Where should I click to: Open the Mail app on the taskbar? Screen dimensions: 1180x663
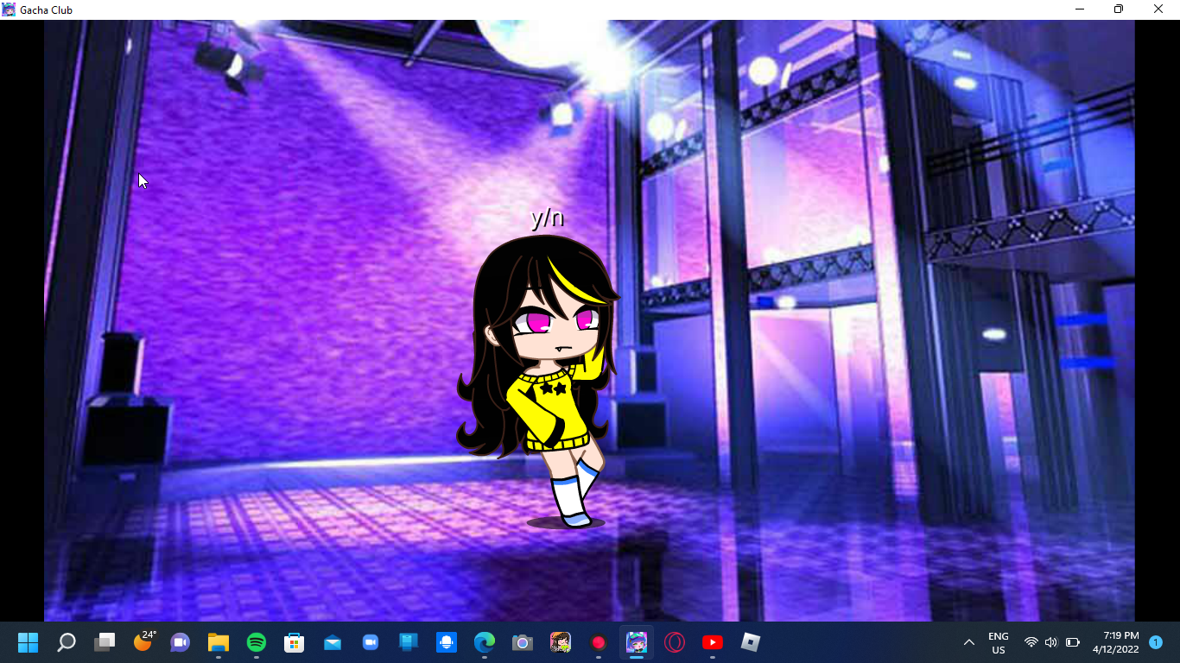point(333,642)
